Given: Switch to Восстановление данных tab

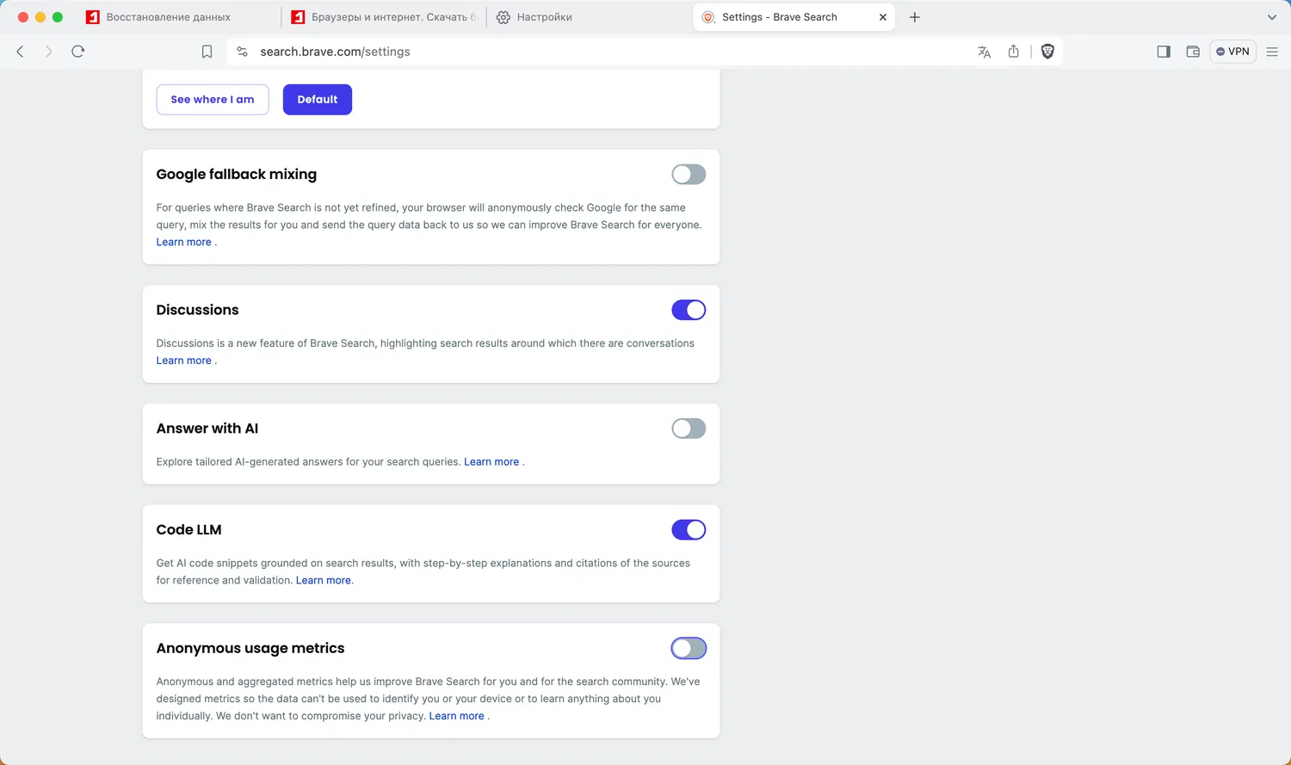Looking at the screenshot, I should tap(178, 17).
